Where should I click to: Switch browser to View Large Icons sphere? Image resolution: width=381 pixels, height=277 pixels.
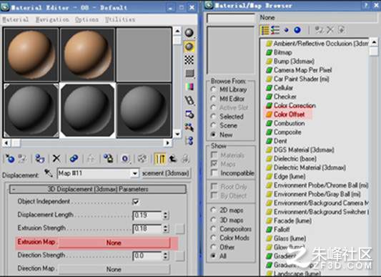pos(297,30)
